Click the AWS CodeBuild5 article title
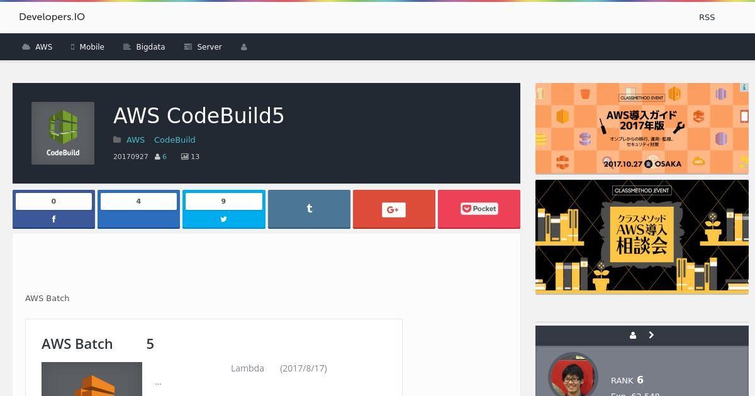The image size is (755, 396). (x=199, y=116)
